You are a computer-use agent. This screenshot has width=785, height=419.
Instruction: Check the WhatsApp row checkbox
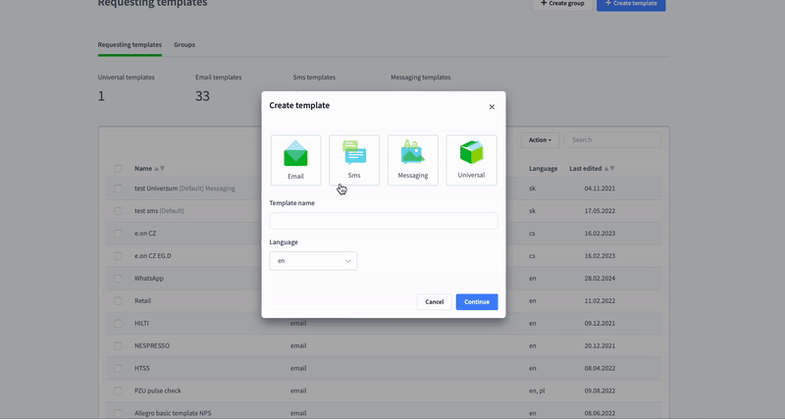click(x=118, y=279)
